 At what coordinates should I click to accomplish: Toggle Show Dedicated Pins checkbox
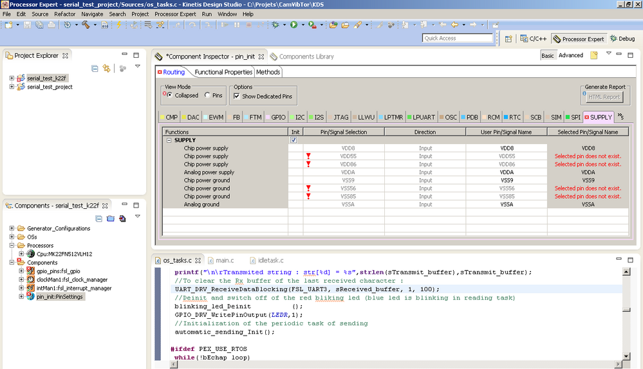(237, 96)
